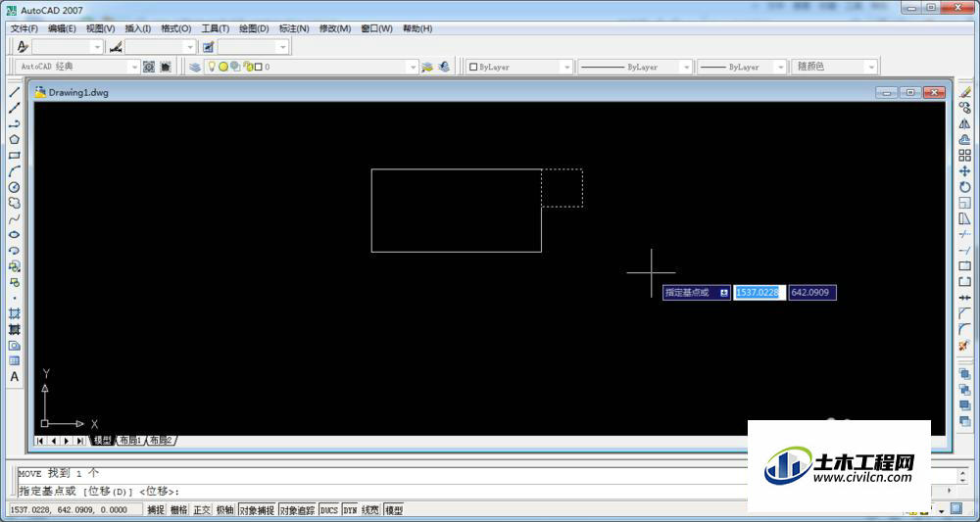Image resolution: width=980 pixels, height=522 pixels.
Task: Click the Mirror tool
Action: (965, 123)
